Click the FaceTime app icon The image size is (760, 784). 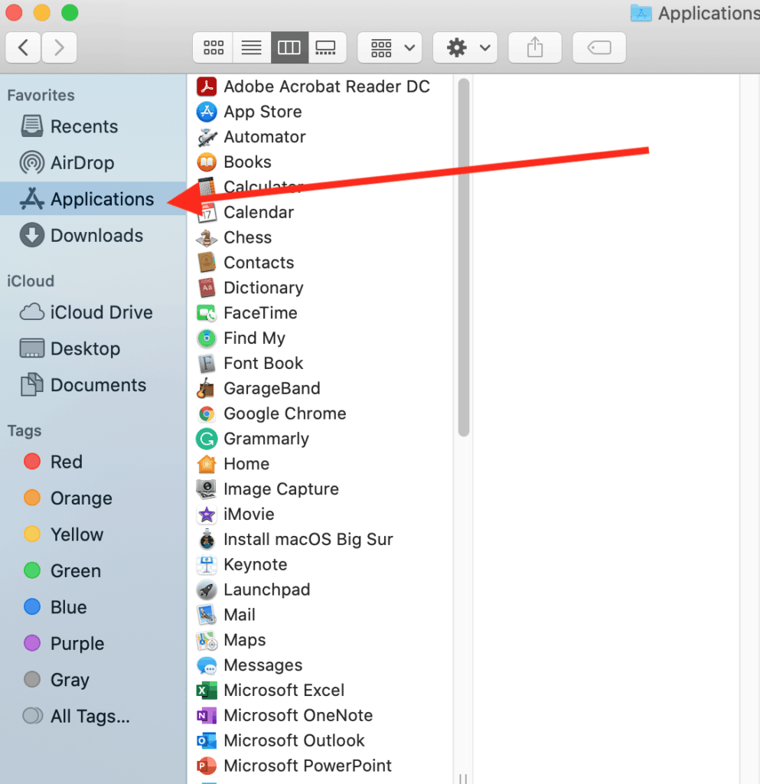(207, 313)
